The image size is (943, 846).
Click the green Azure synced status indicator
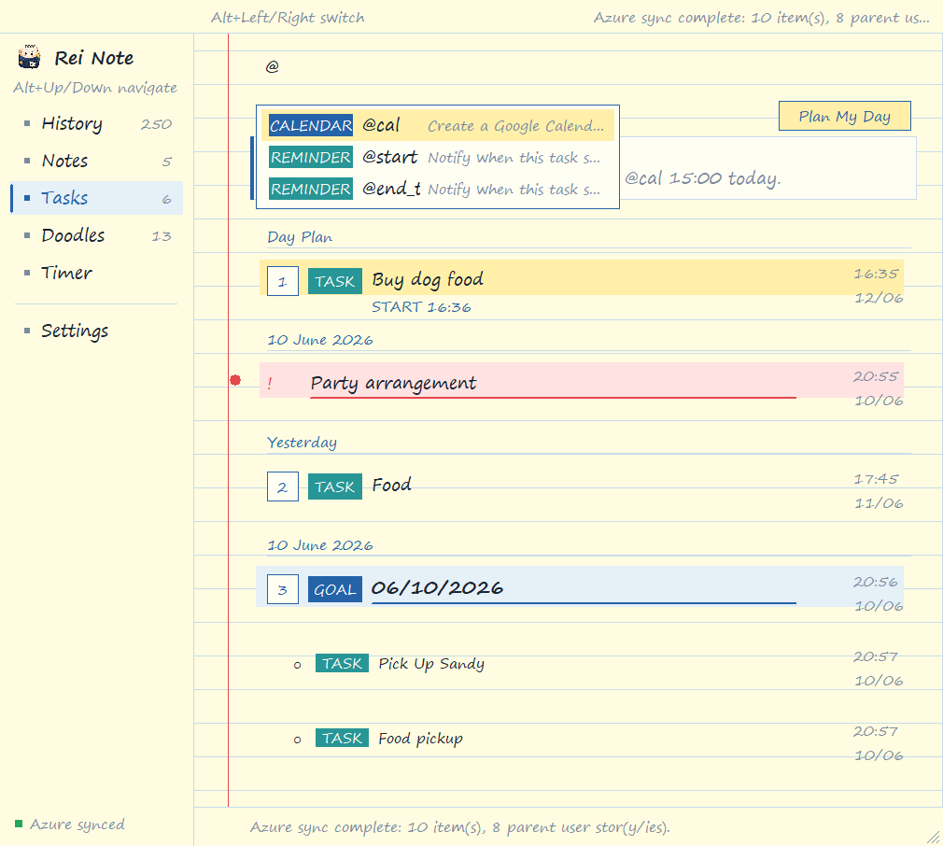[19, 824]
